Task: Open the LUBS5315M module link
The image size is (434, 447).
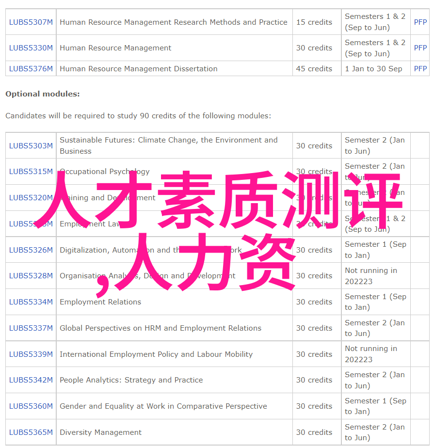Action: [x=31, y=171]
